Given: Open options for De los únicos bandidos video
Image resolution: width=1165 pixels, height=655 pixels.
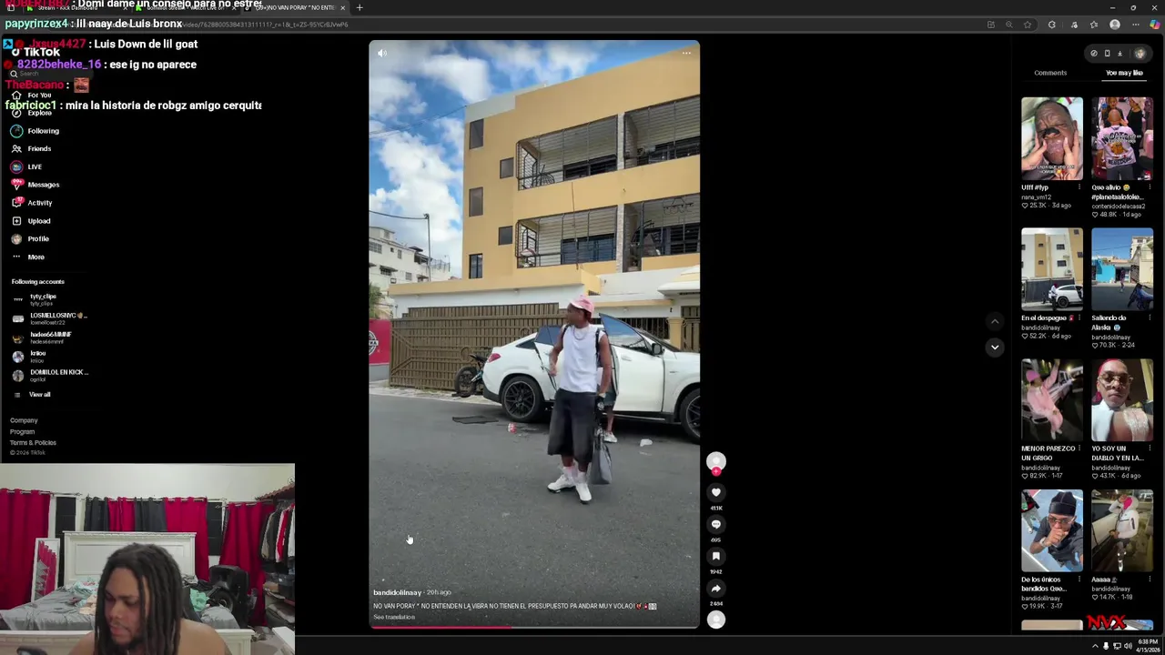Looking at the screenshot, I should [1079, 579].
